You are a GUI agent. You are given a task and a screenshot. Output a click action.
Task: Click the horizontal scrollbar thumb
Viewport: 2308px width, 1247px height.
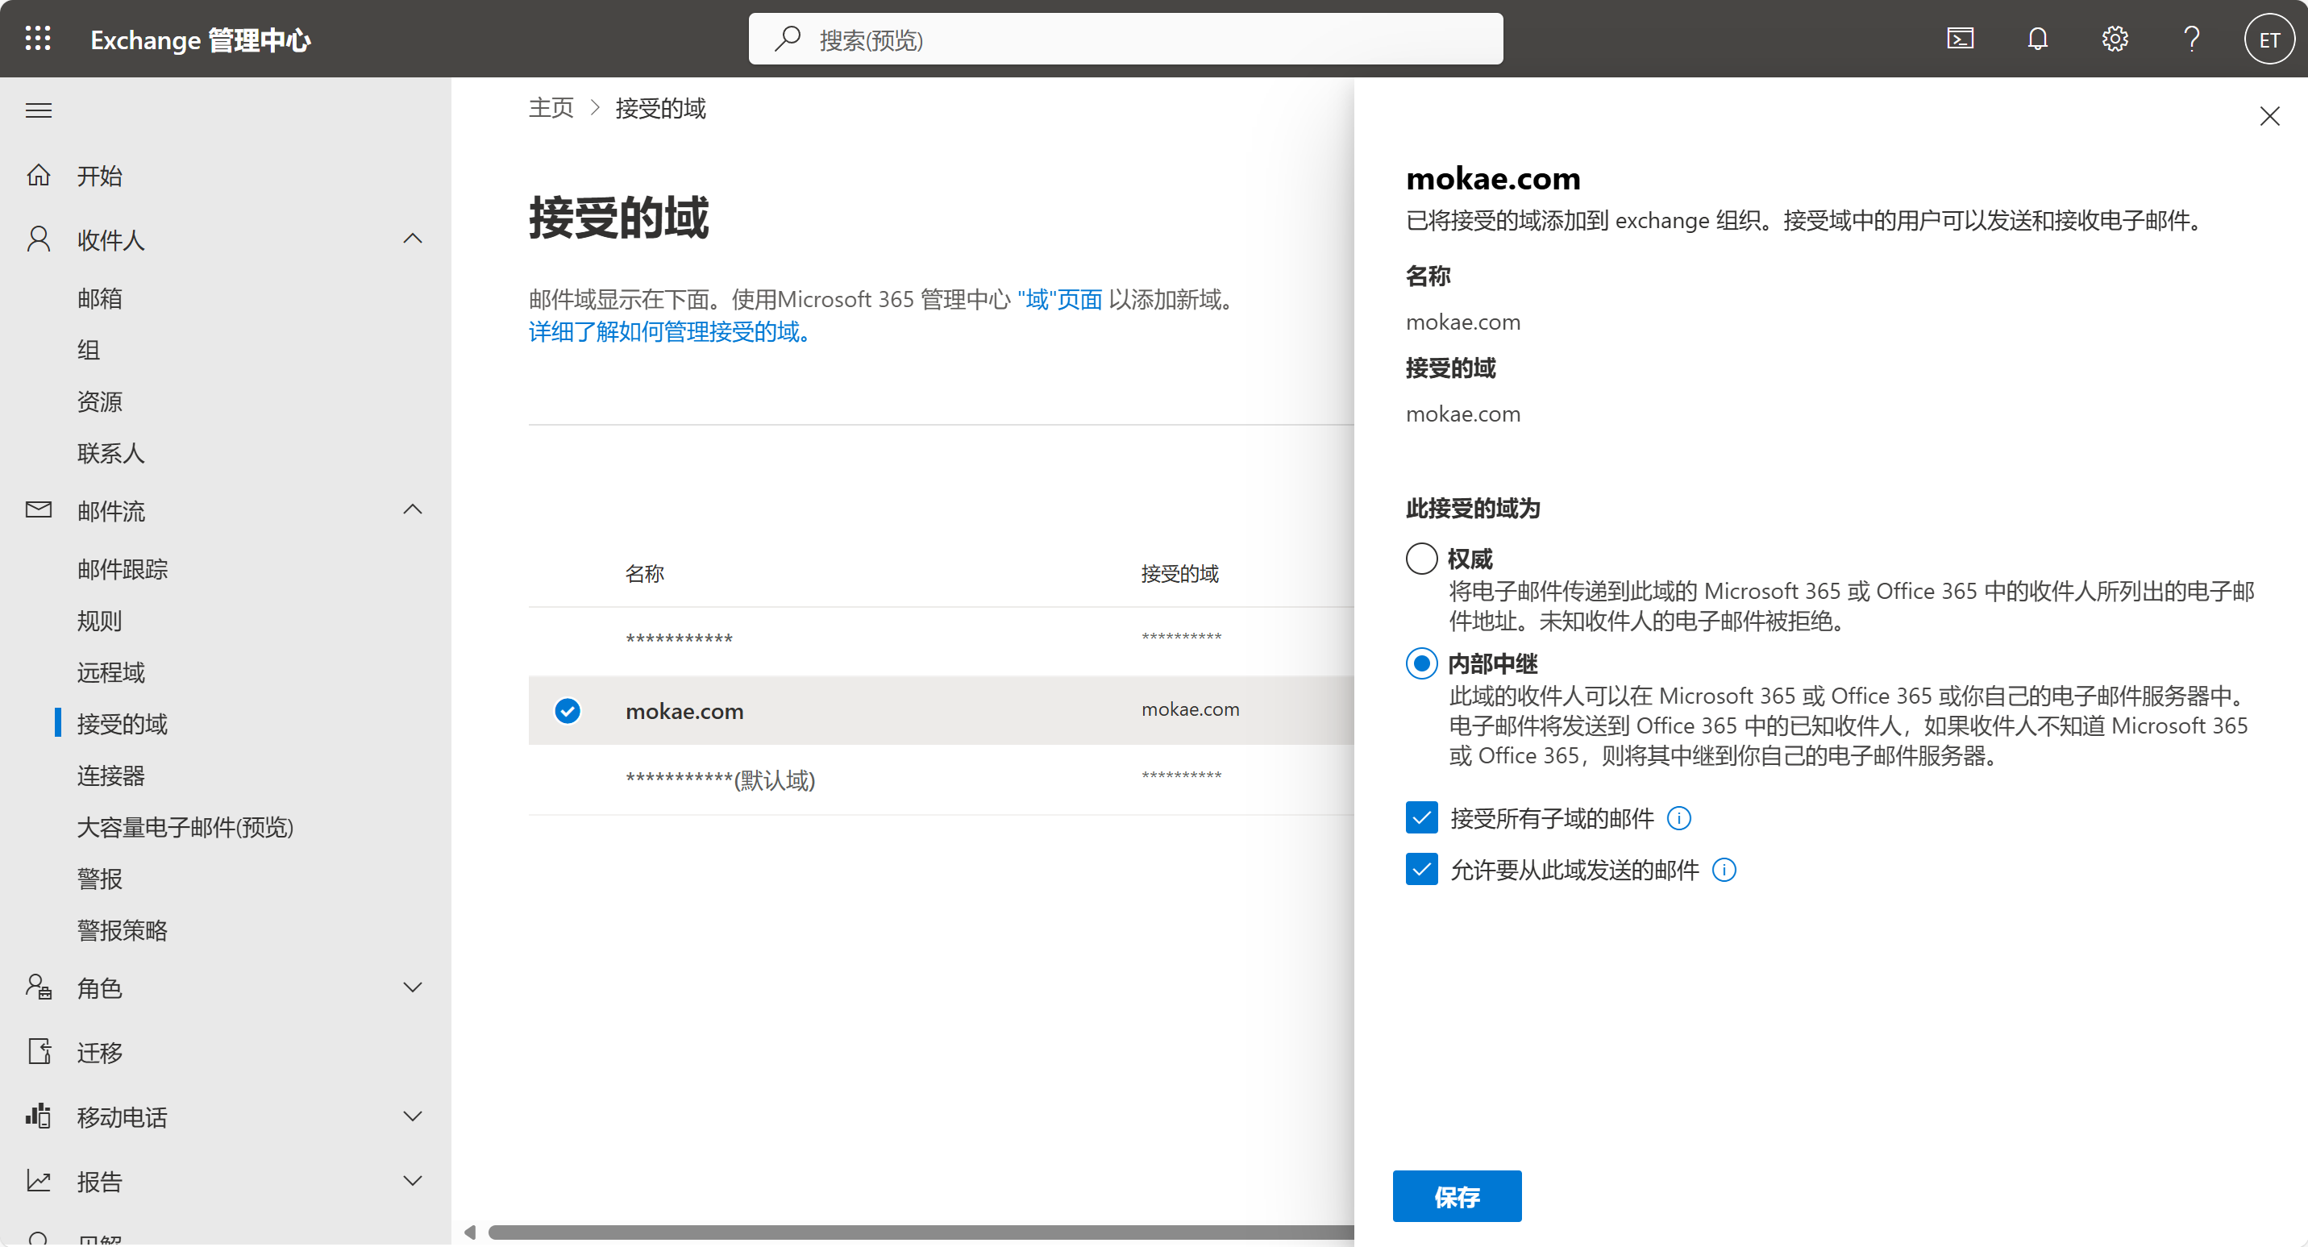[921, 1232]
